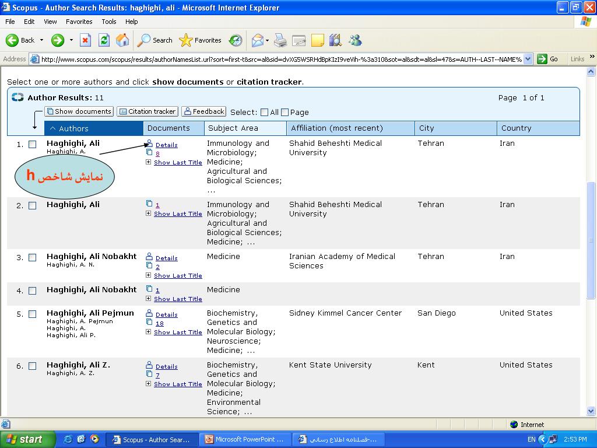Tick the Select All checkbox

[264, 113]
